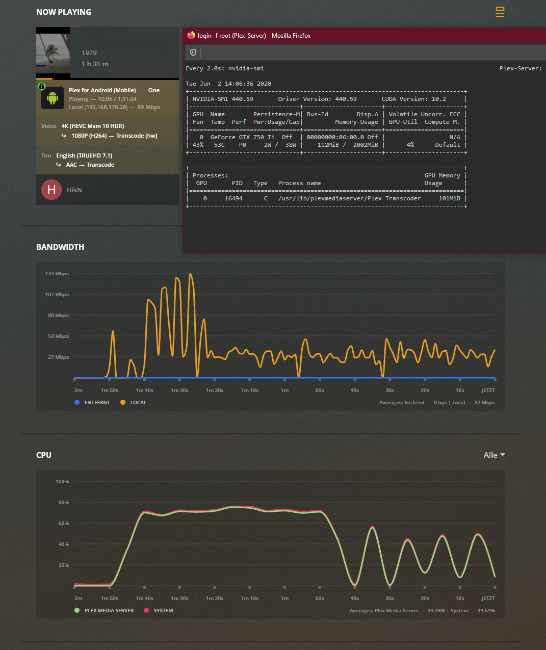Click 'AAC — Transcode' audio text

(x=90, y=165)
